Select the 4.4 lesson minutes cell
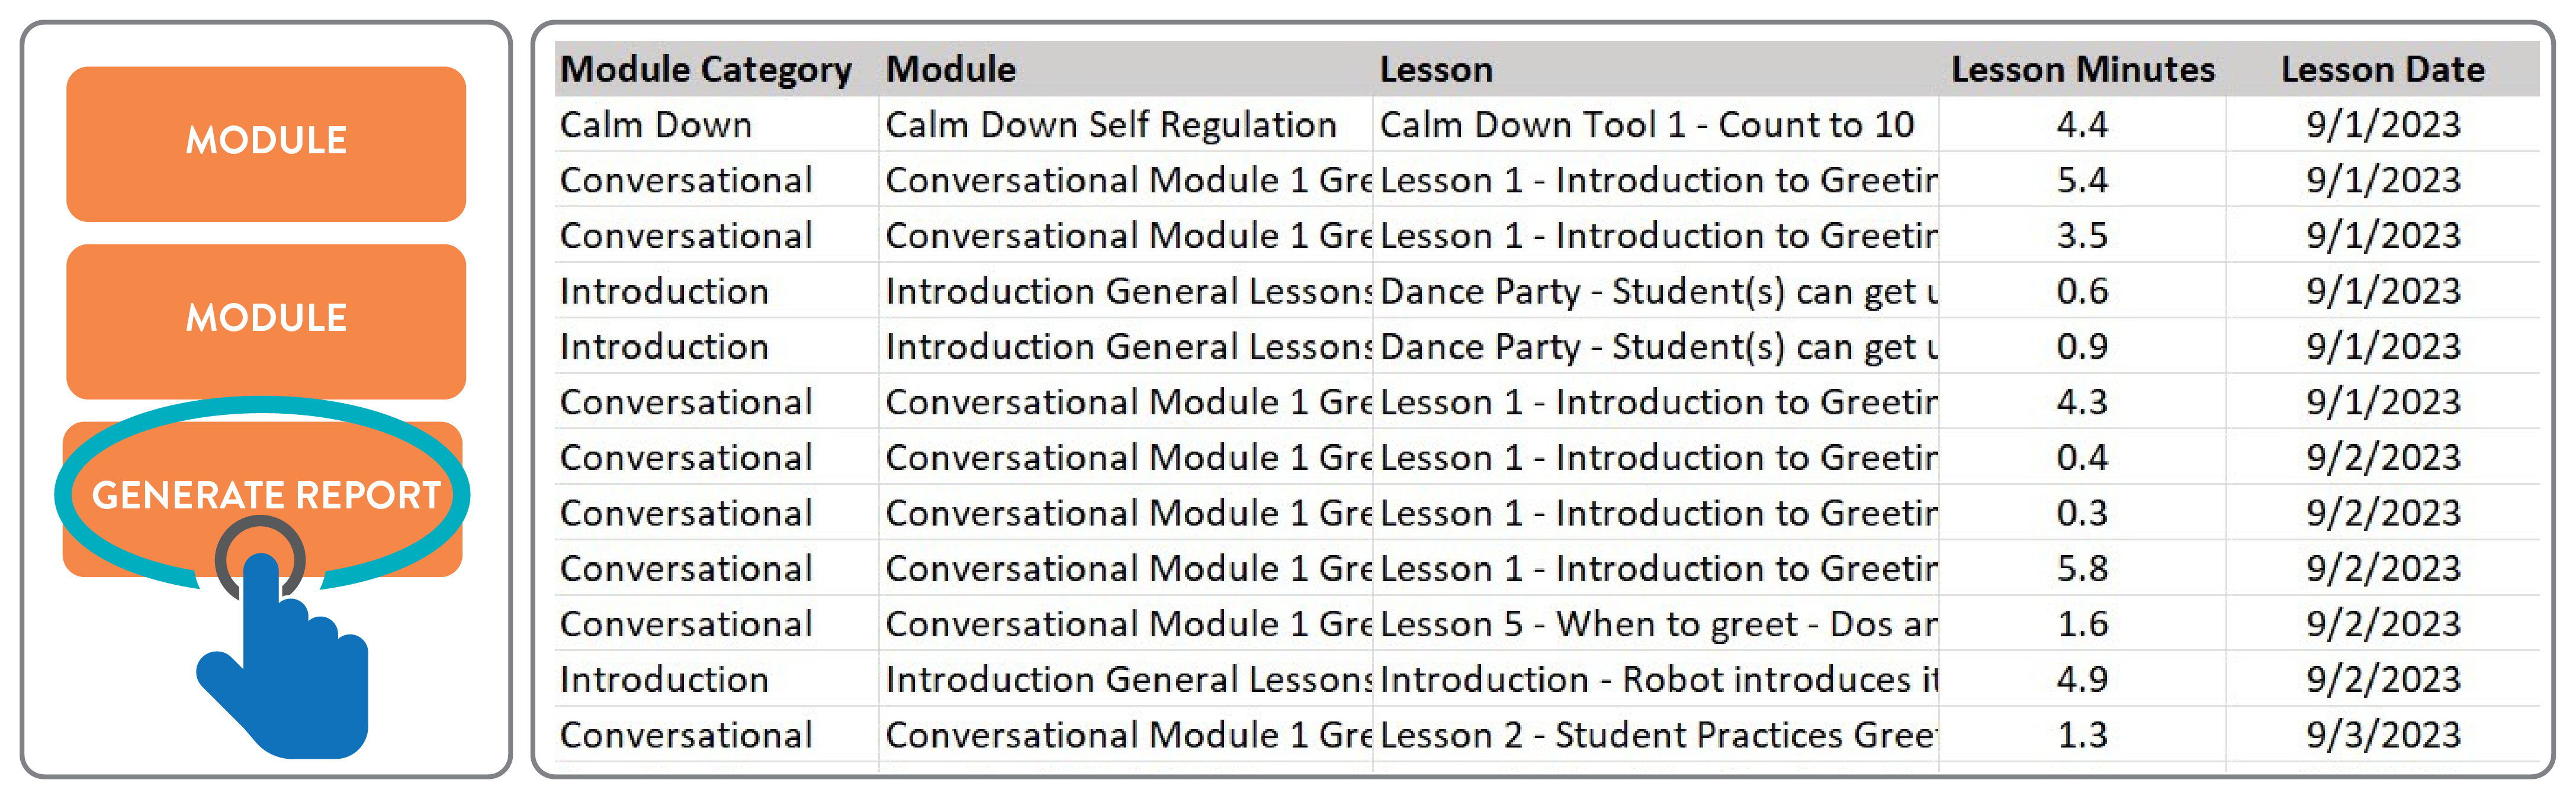Viewport: 2576px width, 799px height. pyautogui.click(x=2082, y=125)
